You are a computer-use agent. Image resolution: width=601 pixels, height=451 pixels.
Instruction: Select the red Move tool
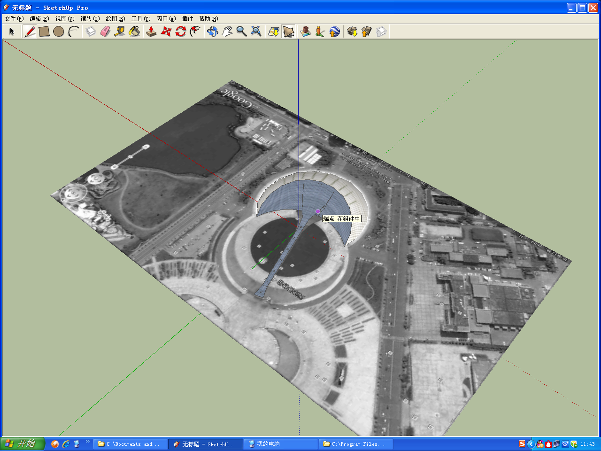[x=166, y=31]
